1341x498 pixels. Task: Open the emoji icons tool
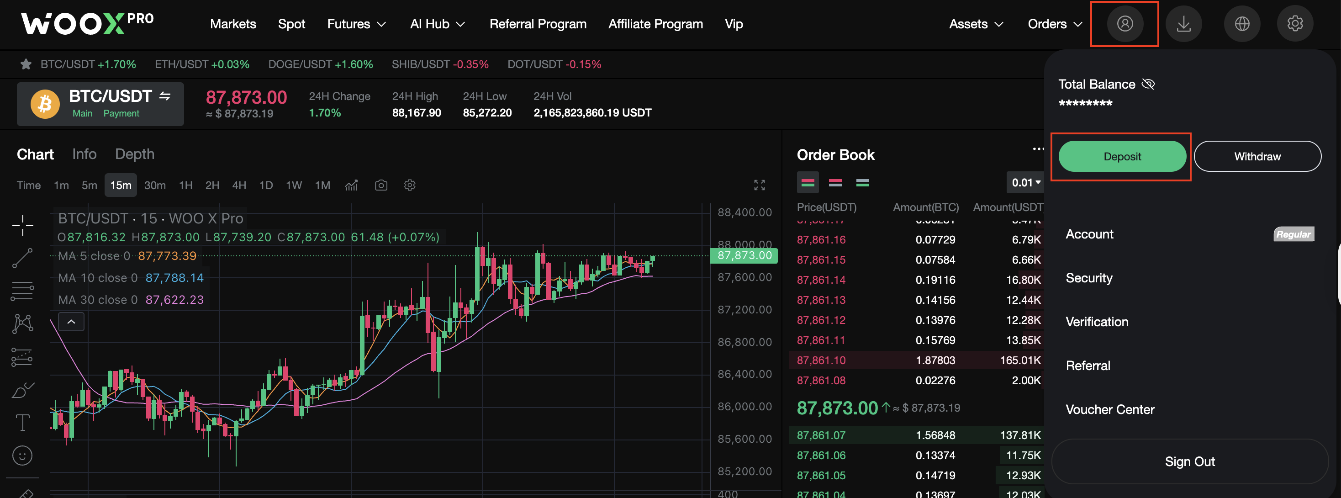[x=22, y=456]
